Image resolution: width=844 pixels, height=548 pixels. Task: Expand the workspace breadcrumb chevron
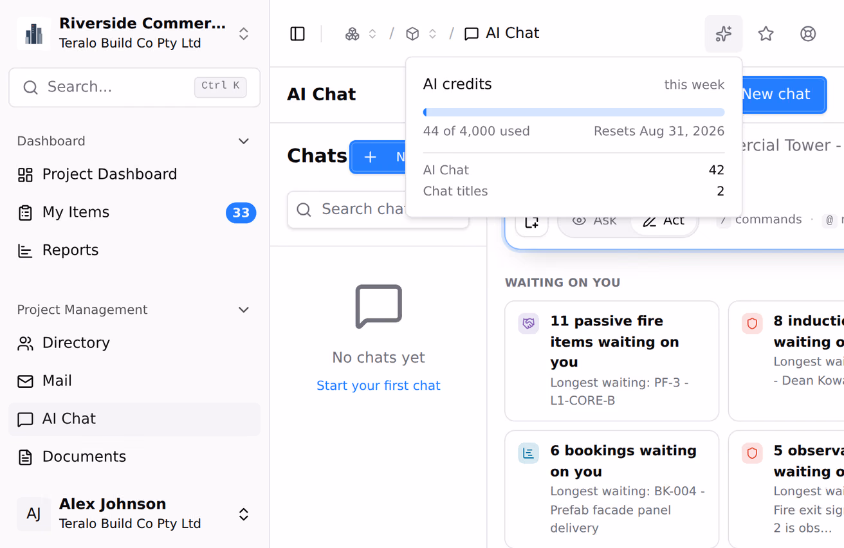(x=372, y=33)
